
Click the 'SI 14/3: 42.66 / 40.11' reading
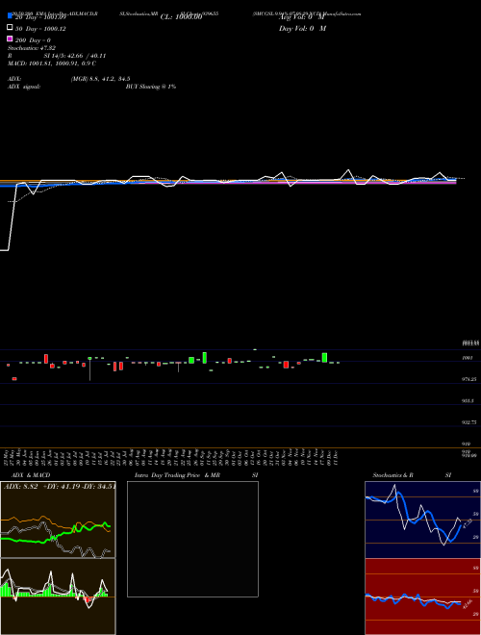74,56
